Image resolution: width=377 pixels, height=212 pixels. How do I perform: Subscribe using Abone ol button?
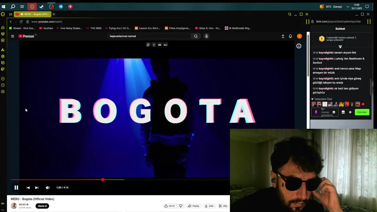[42, 206]
